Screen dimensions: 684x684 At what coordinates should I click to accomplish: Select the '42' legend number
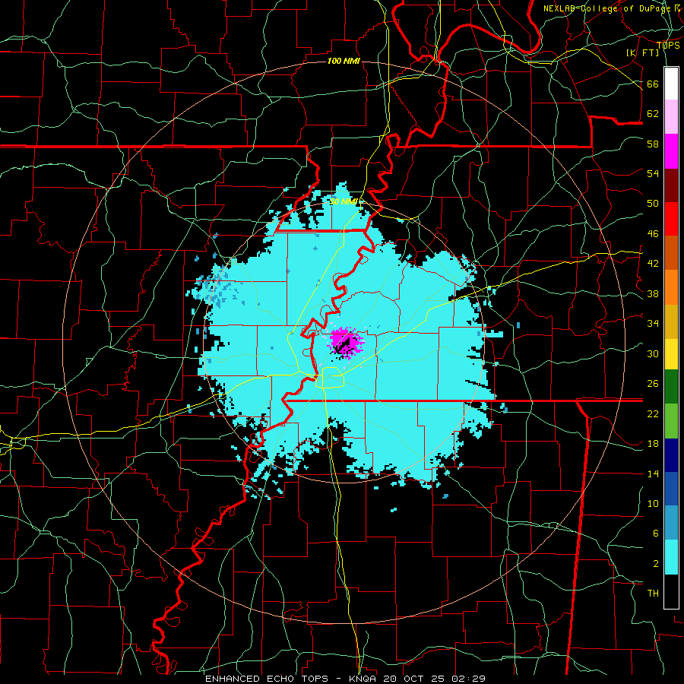click(x=653, y=264)
